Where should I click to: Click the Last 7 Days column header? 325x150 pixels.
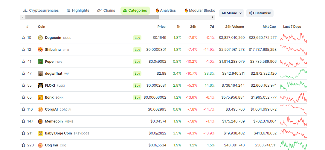(x=292, y=27)
